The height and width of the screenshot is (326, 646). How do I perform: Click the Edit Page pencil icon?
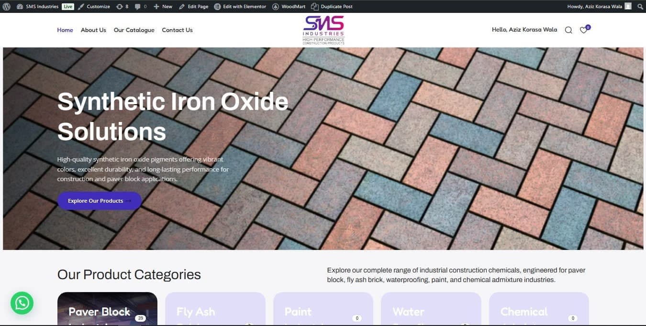[182, 7]
